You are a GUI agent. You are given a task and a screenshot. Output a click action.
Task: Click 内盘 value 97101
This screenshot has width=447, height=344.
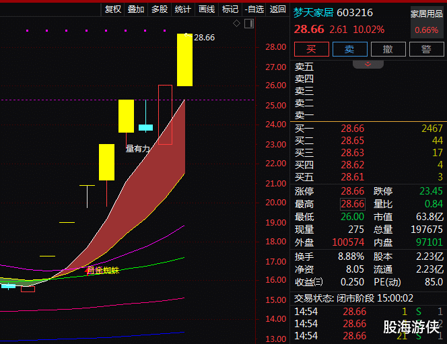429,242
